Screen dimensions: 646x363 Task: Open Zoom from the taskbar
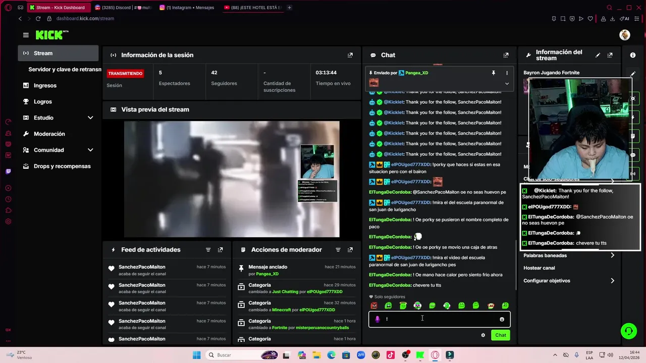pos(361,355)
